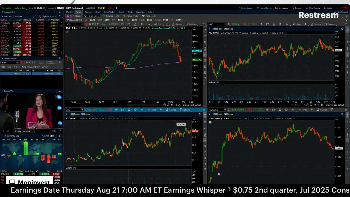This screenshot has height=197, width=350.
Task: Open the Schwab.com link
Action: point(246,8)
